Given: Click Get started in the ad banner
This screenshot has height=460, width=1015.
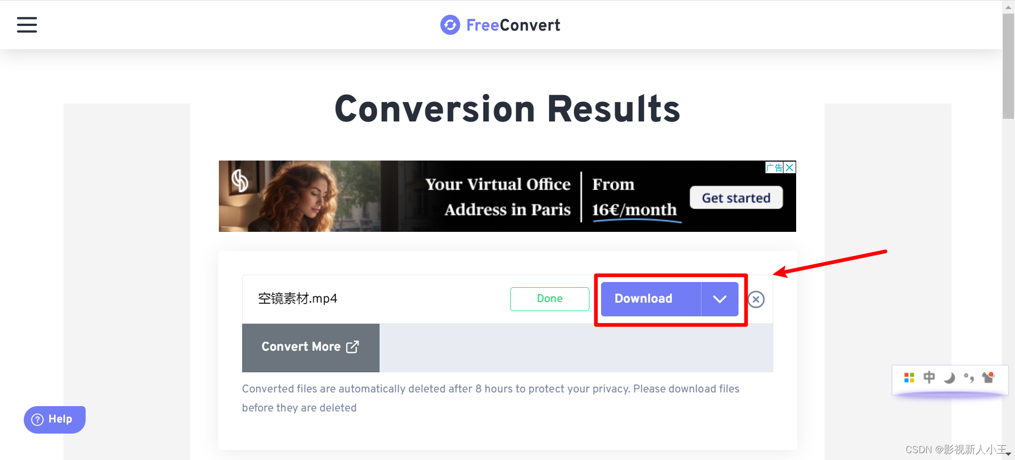Looking at the screenshot, I should point(736,198).
